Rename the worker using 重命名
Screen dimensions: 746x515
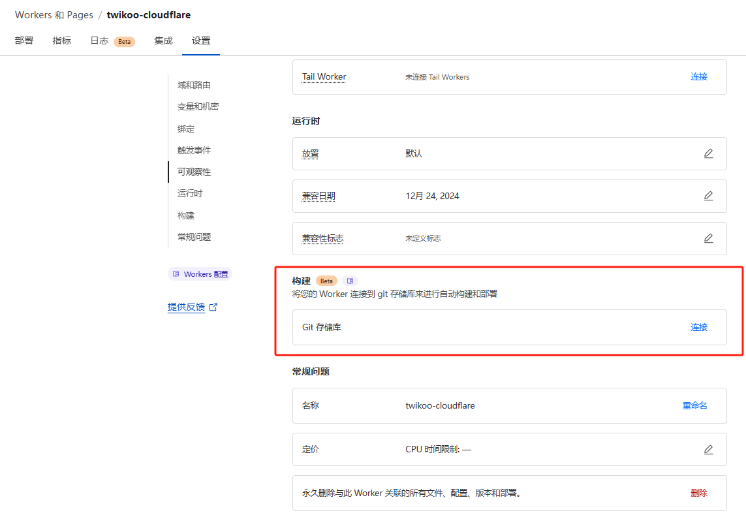click(x=695, y=405)
